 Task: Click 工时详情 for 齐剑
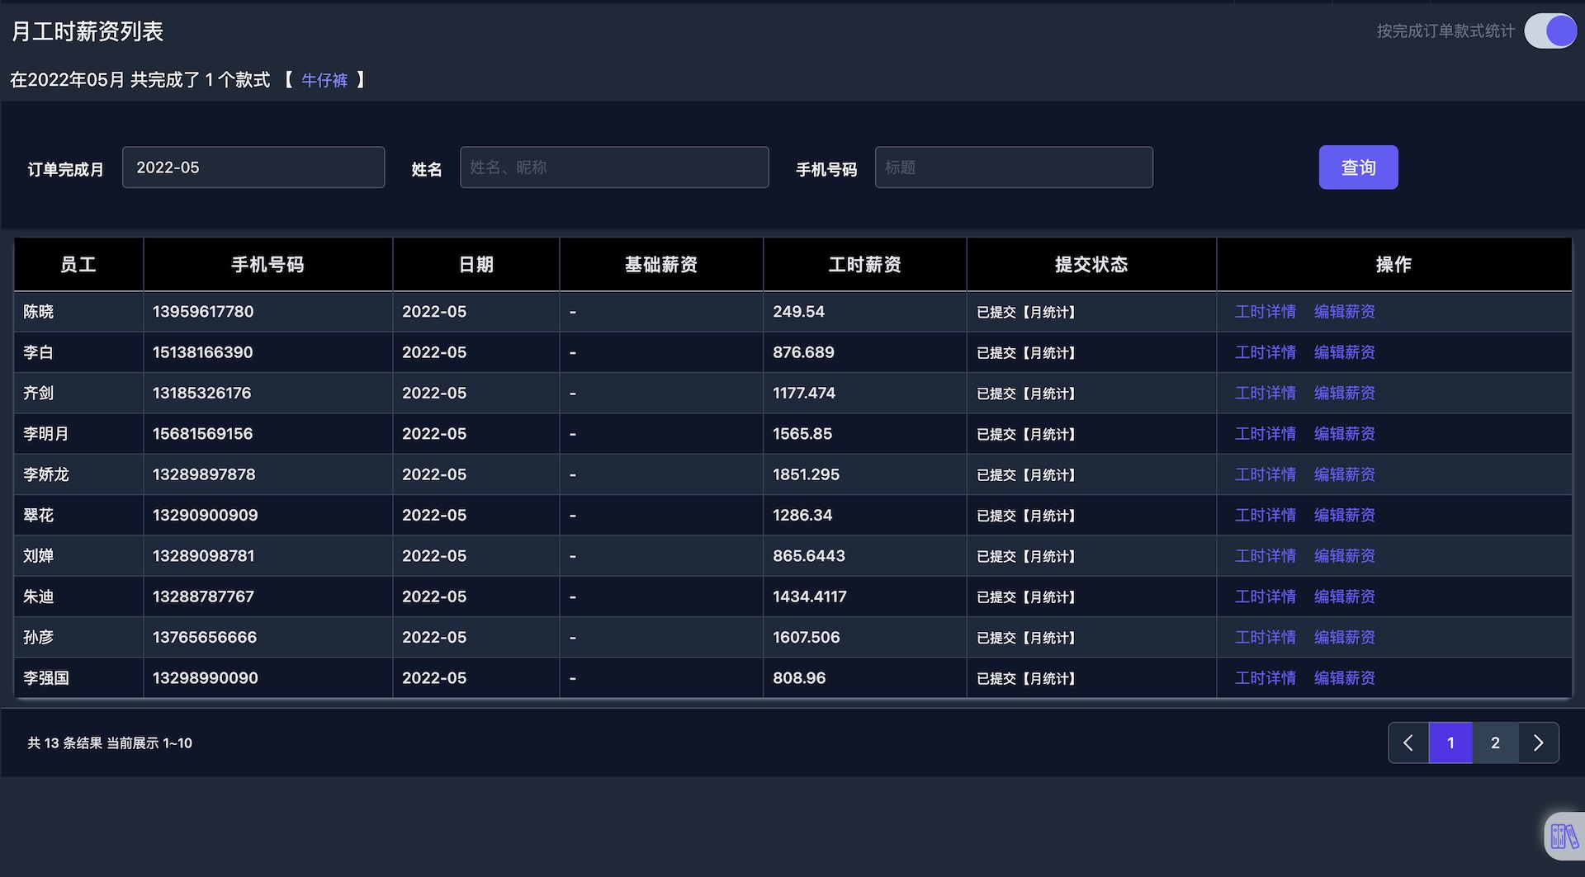point(1264,393)
